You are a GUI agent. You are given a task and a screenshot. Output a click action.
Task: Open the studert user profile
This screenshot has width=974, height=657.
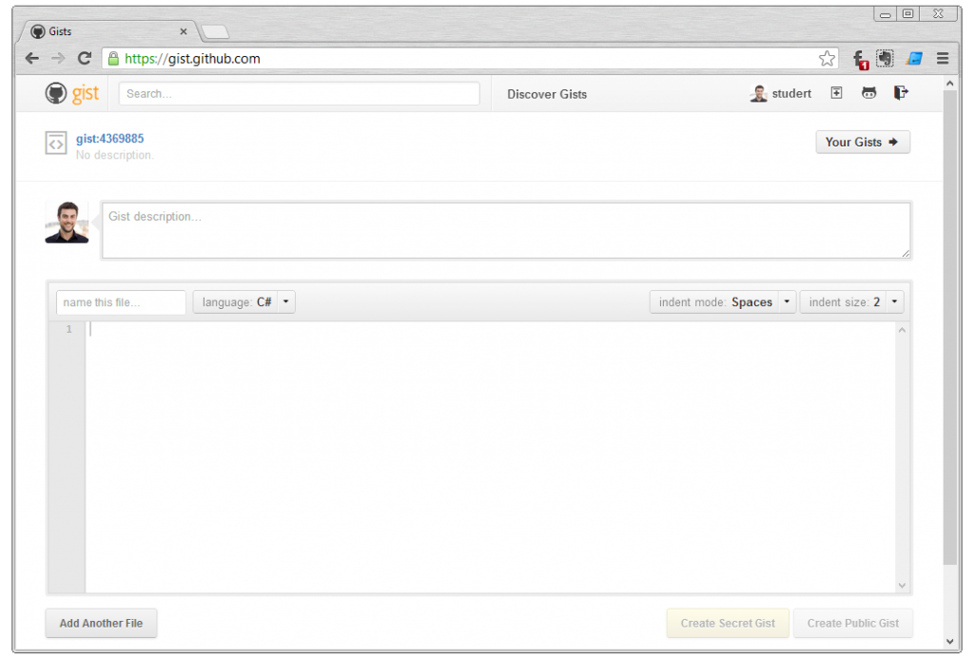tap(781, 94)
